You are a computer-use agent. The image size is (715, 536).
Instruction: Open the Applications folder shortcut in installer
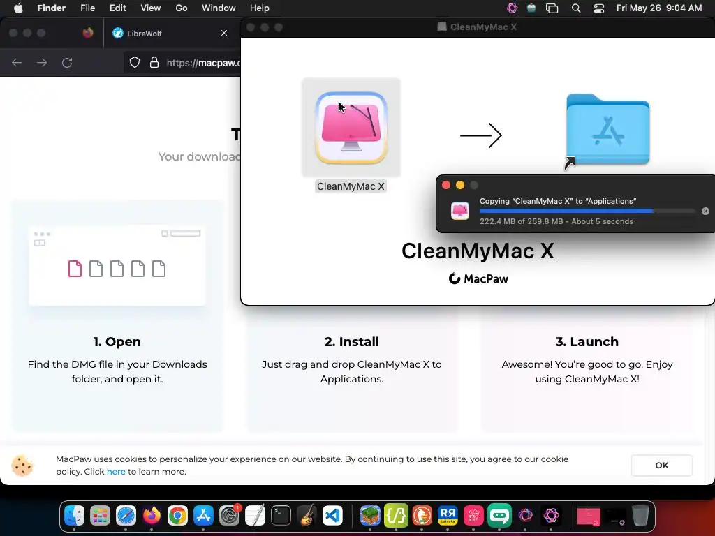click(x=607, y=131)
